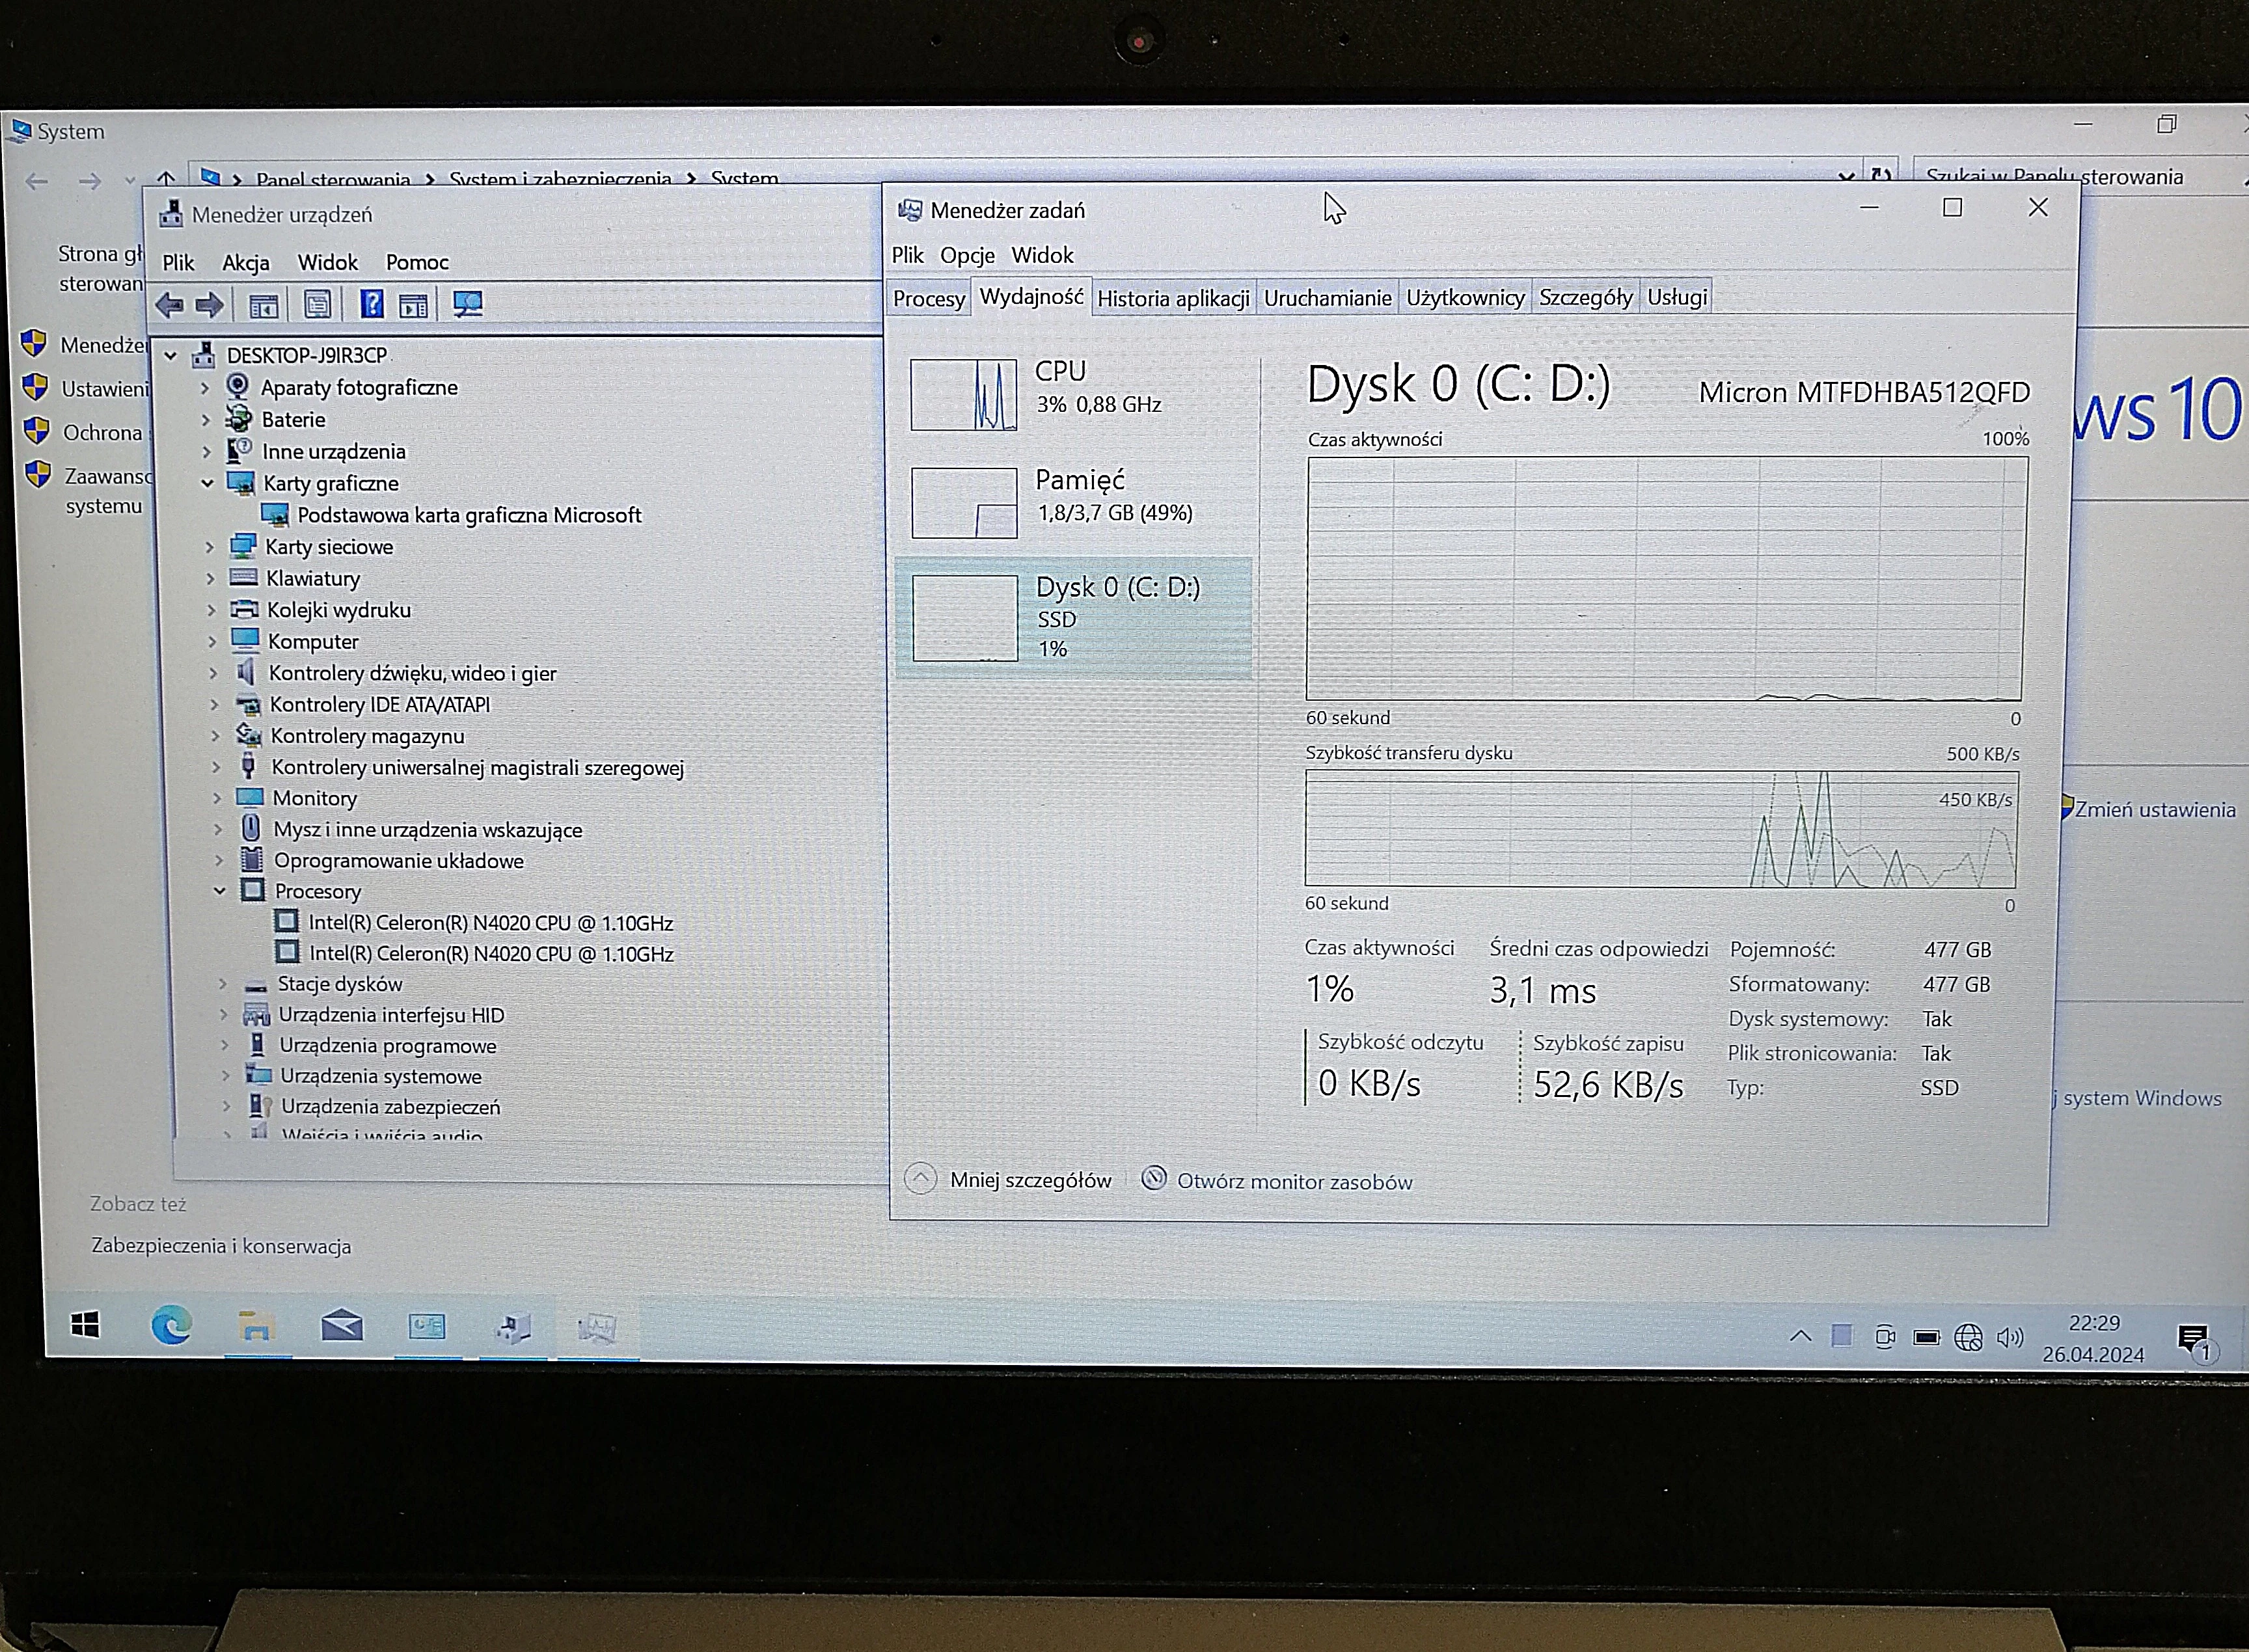Switch to Użytkownicy tab

1465,297
